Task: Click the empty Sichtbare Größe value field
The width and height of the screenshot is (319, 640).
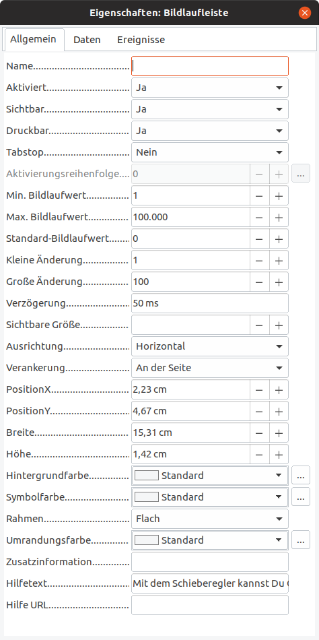Action: pyautogui.click(x=190, y=325)
